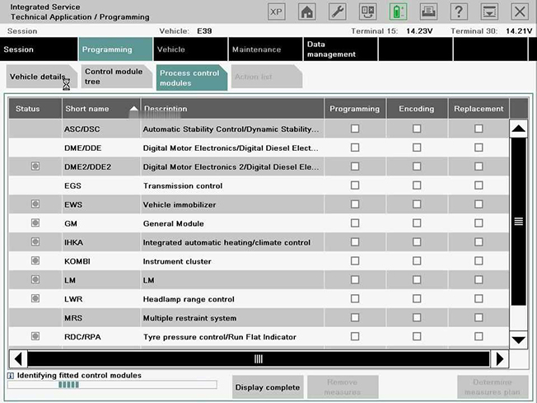537x403 pixels.
Task: Click the scroll up arrow of the table
Action: (x=519, y=129)
